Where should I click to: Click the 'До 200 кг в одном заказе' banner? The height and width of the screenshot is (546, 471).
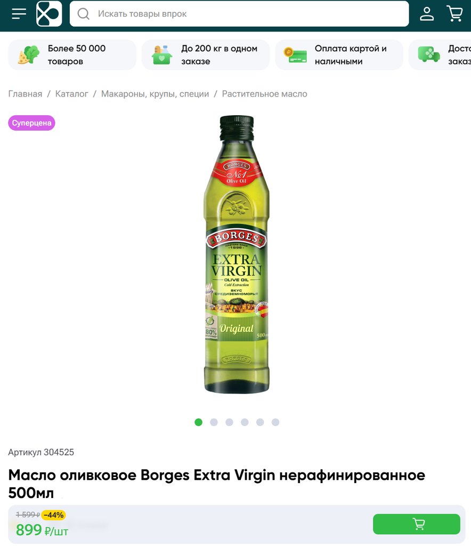tap(206, 55)
